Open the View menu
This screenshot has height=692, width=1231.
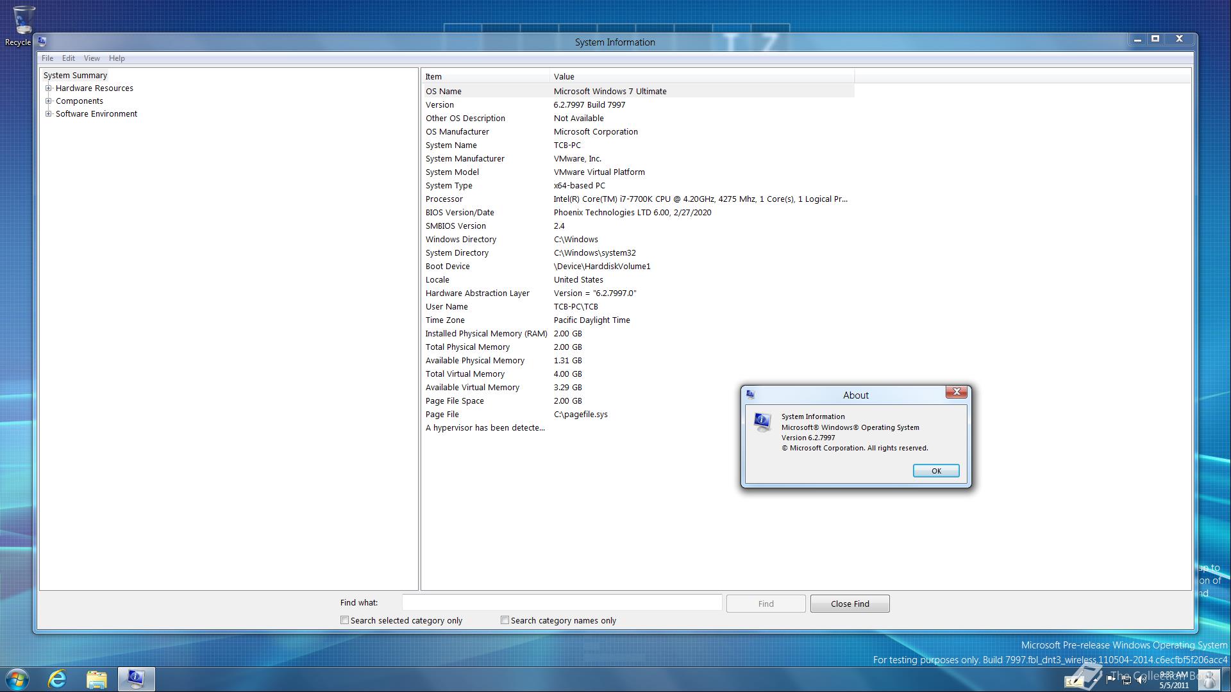pos(92,58)
